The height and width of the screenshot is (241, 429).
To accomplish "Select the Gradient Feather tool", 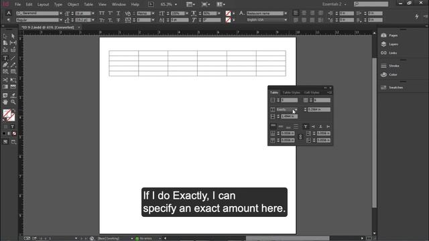I will [x=13, y=87].
